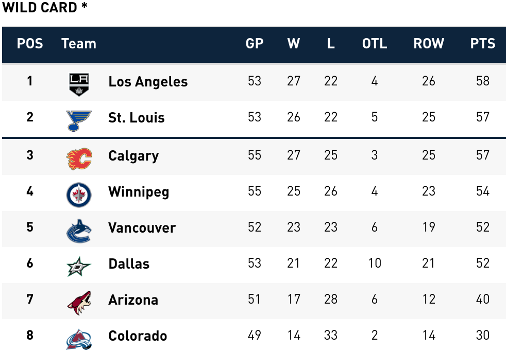Sort table by GP column header
Image resolution: width=506 pixels, height=352 pixels.
pos(255,44)
